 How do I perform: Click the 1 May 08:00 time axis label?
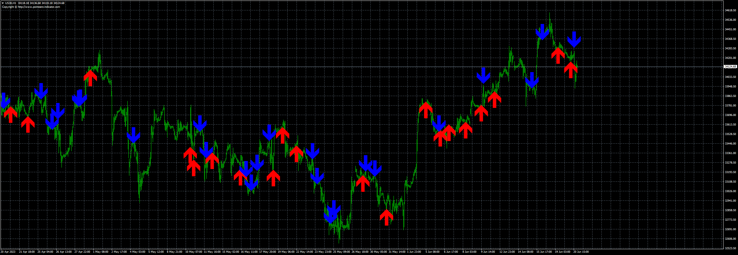(x=101, y=252)
